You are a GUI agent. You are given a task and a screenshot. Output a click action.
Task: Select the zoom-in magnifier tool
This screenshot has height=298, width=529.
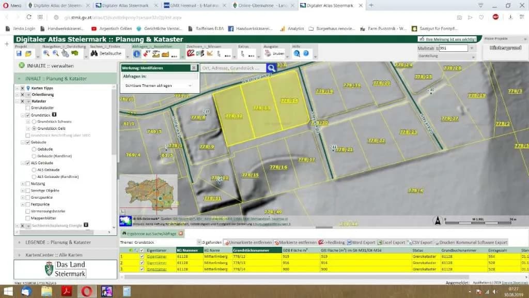tap(46, 53)
